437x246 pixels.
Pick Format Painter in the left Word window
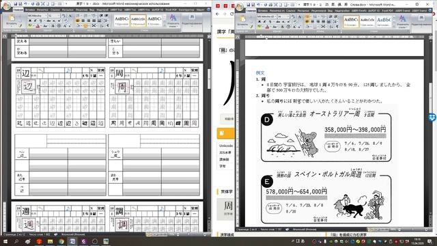click(20, 26)
